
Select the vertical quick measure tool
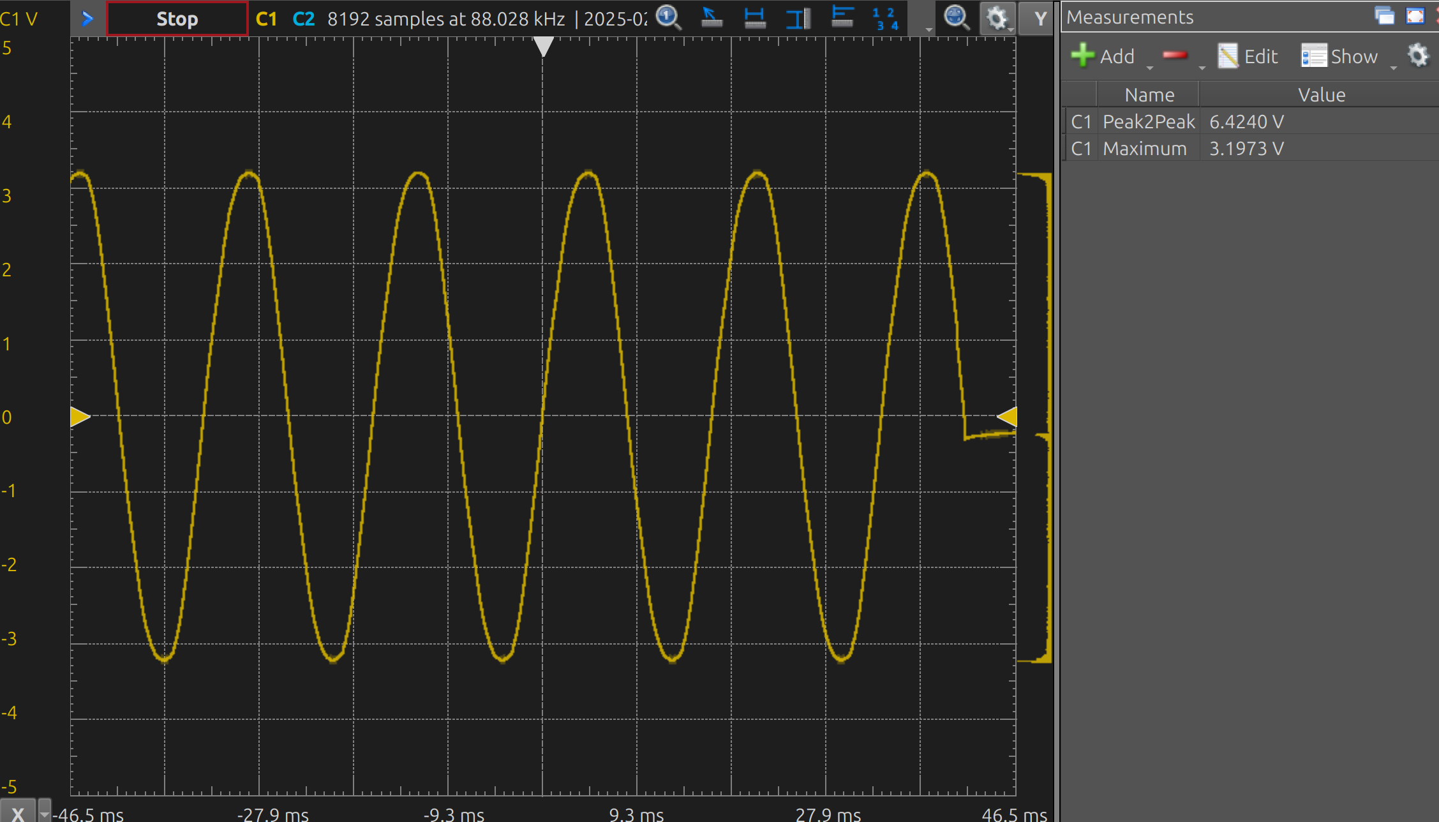pyautogui.click(x=798, y=18)
